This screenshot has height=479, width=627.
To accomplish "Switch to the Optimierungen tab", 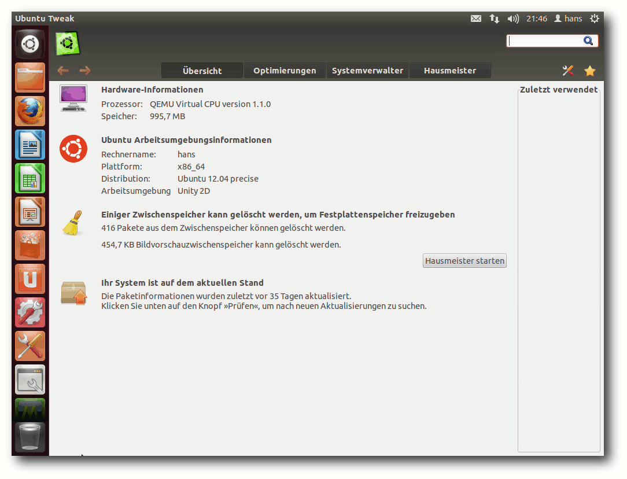I will click(x=285, y=71).
